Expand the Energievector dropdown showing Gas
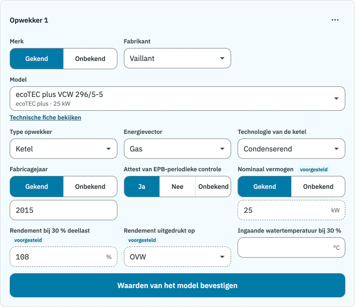 pyautogui.click(x=177, y=149)
